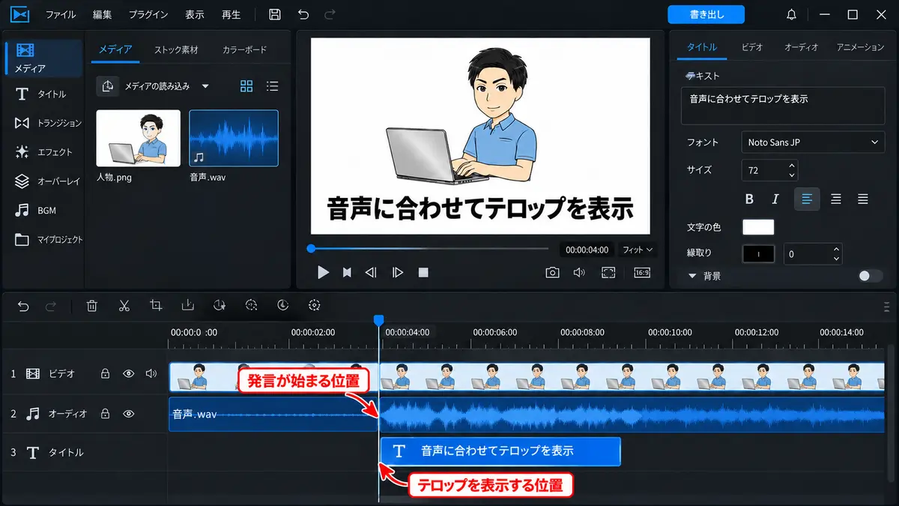Screen dimensions: 899x506
Task: Open the 再生 menu
Action: (231, 14)
